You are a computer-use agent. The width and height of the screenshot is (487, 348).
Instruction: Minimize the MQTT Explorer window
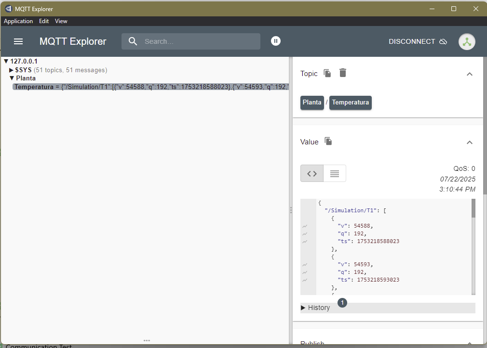pyautogui.click(x=432, y=9)
